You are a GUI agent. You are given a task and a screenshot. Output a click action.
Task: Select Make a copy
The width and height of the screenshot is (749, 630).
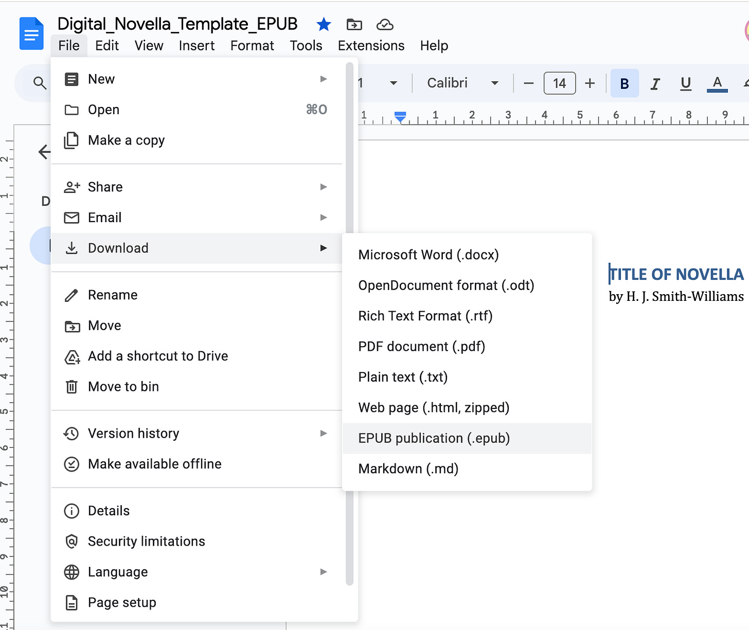click(197, 140)
